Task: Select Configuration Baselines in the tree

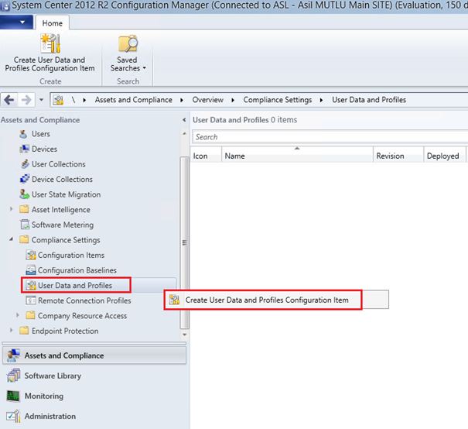Action: [77, 270]
